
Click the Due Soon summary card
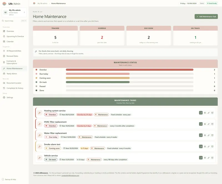[149, 36]
